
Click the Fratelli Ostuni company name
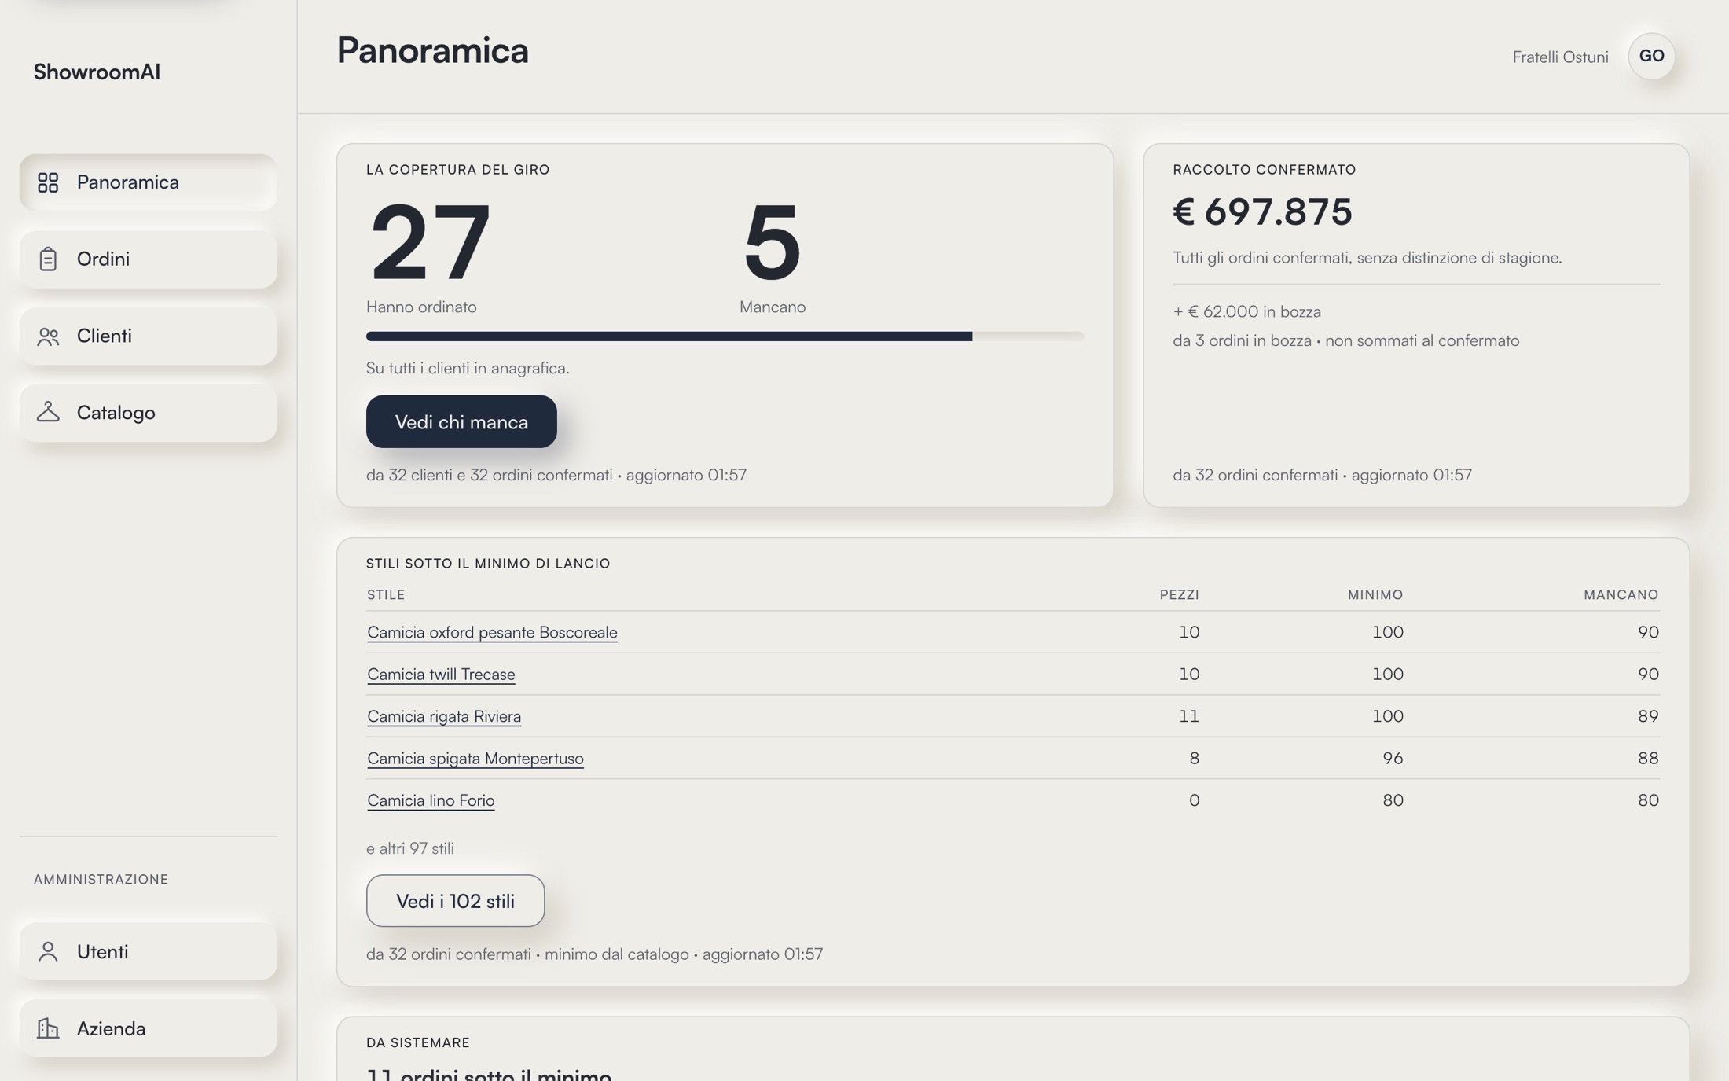point(1560,57)
